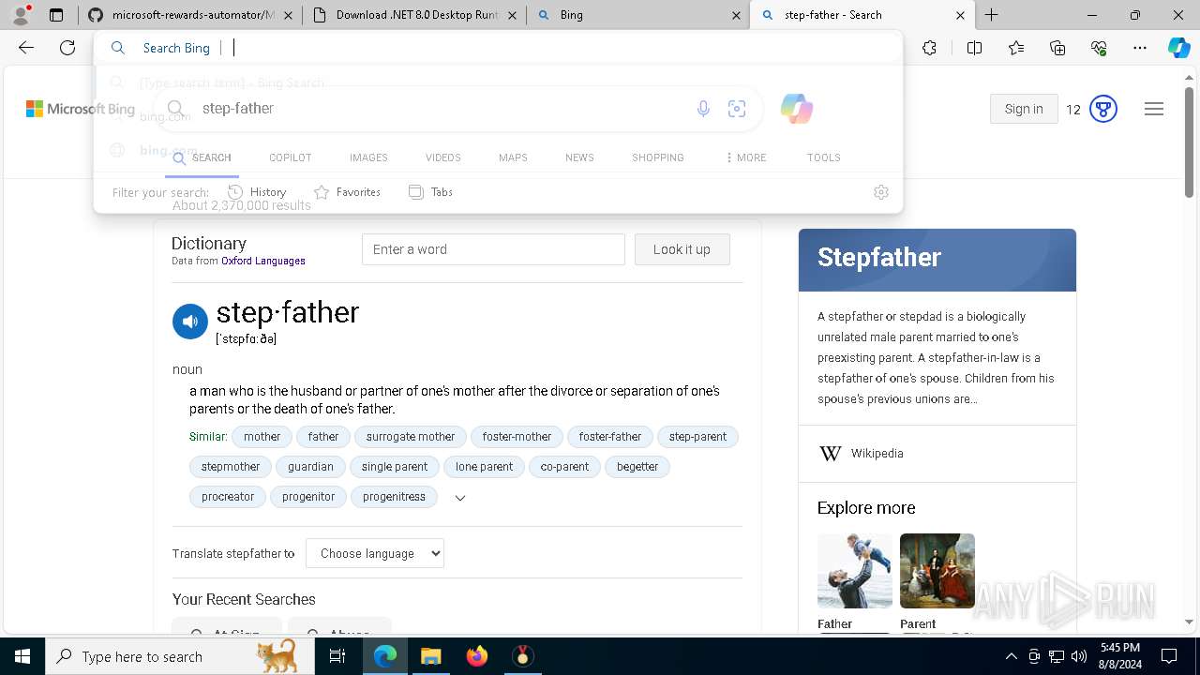The height and width of the screenshot is (675, 1200).
Task: Switch to the Bing tab
Action: (638, 15)
